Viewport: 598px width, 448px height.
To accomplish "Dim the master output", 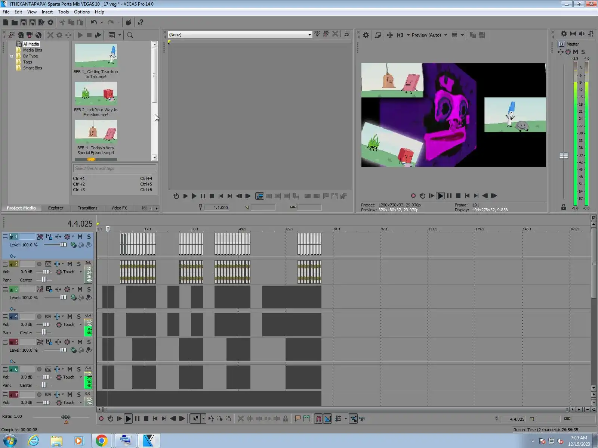I will click(x=582, y=34).
